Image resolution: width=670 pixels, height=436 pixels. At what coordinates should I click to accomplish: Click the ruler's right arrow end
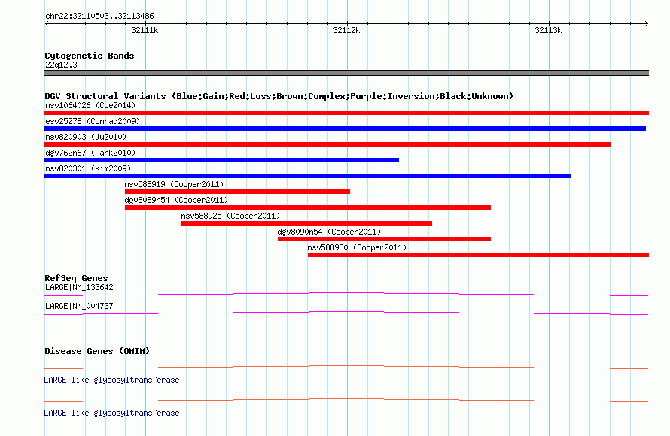pos(647,23)
